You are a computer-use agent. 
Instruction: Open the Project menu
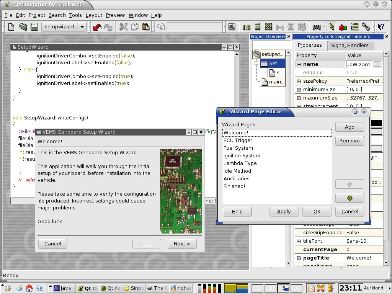click(x=37, y=15)
